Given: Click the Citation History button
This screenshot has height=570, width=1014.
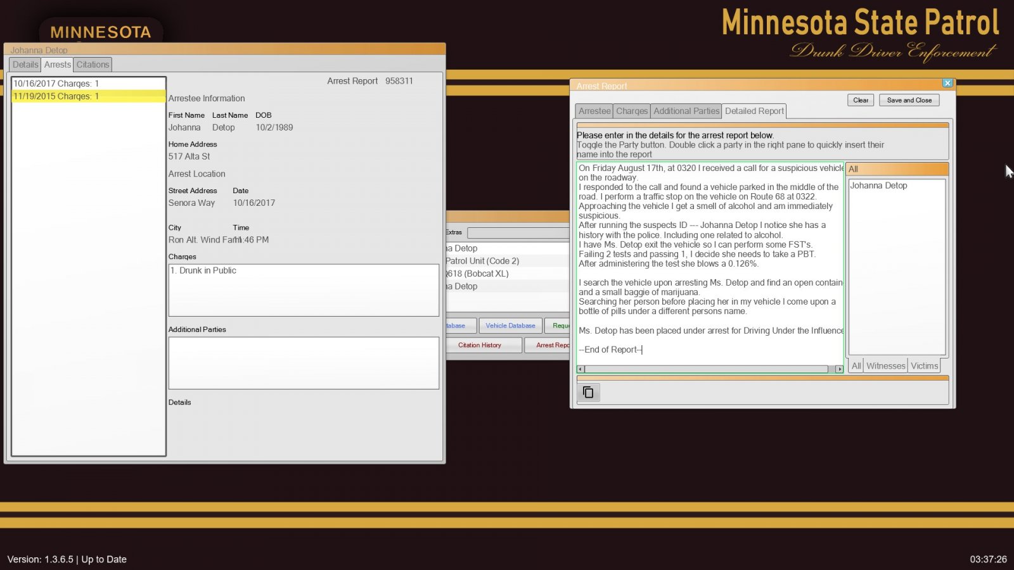Looking at the screenshot, I should point(480,345).
